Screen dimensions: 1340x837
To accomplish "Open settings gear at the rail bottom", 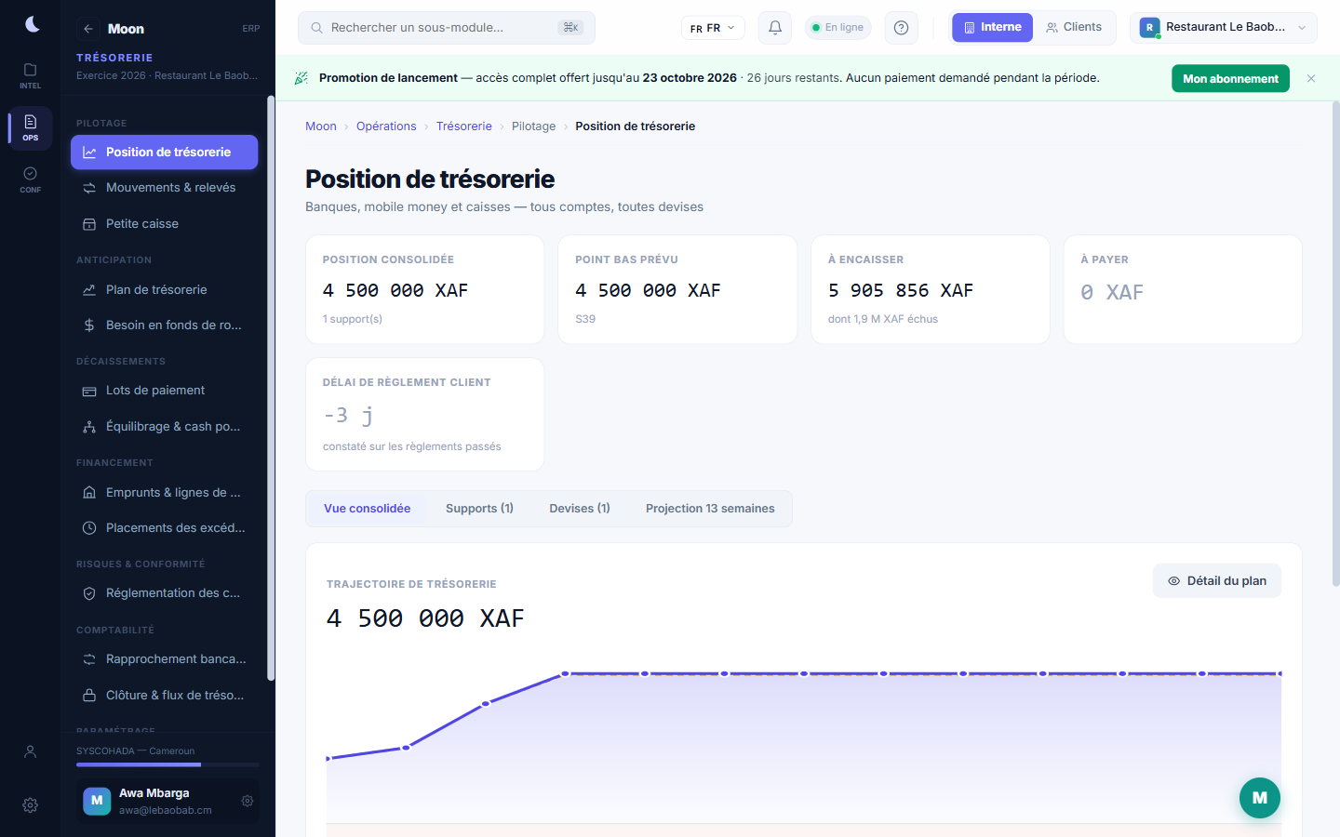I will click(31, 805).
